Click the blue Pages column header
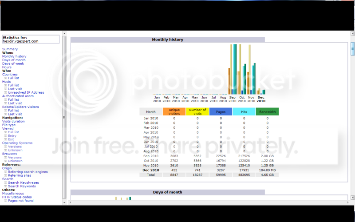Image resolution: width=355 pixels, height=222 pixels. pyautogui.click(x=221, y=111)
